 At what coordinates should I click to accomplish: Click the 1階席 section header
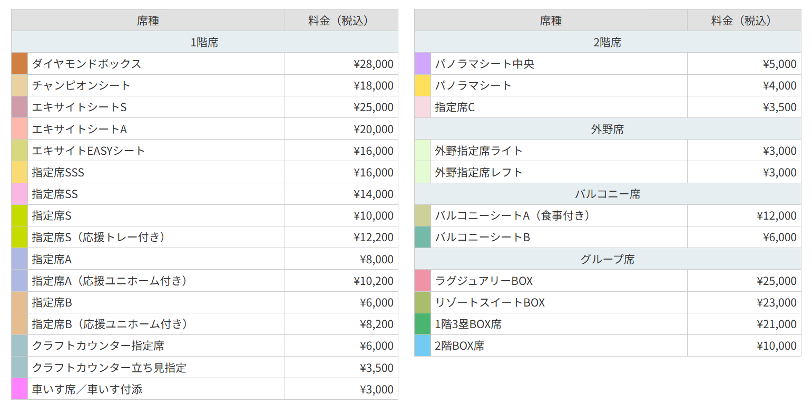(204, 42)
